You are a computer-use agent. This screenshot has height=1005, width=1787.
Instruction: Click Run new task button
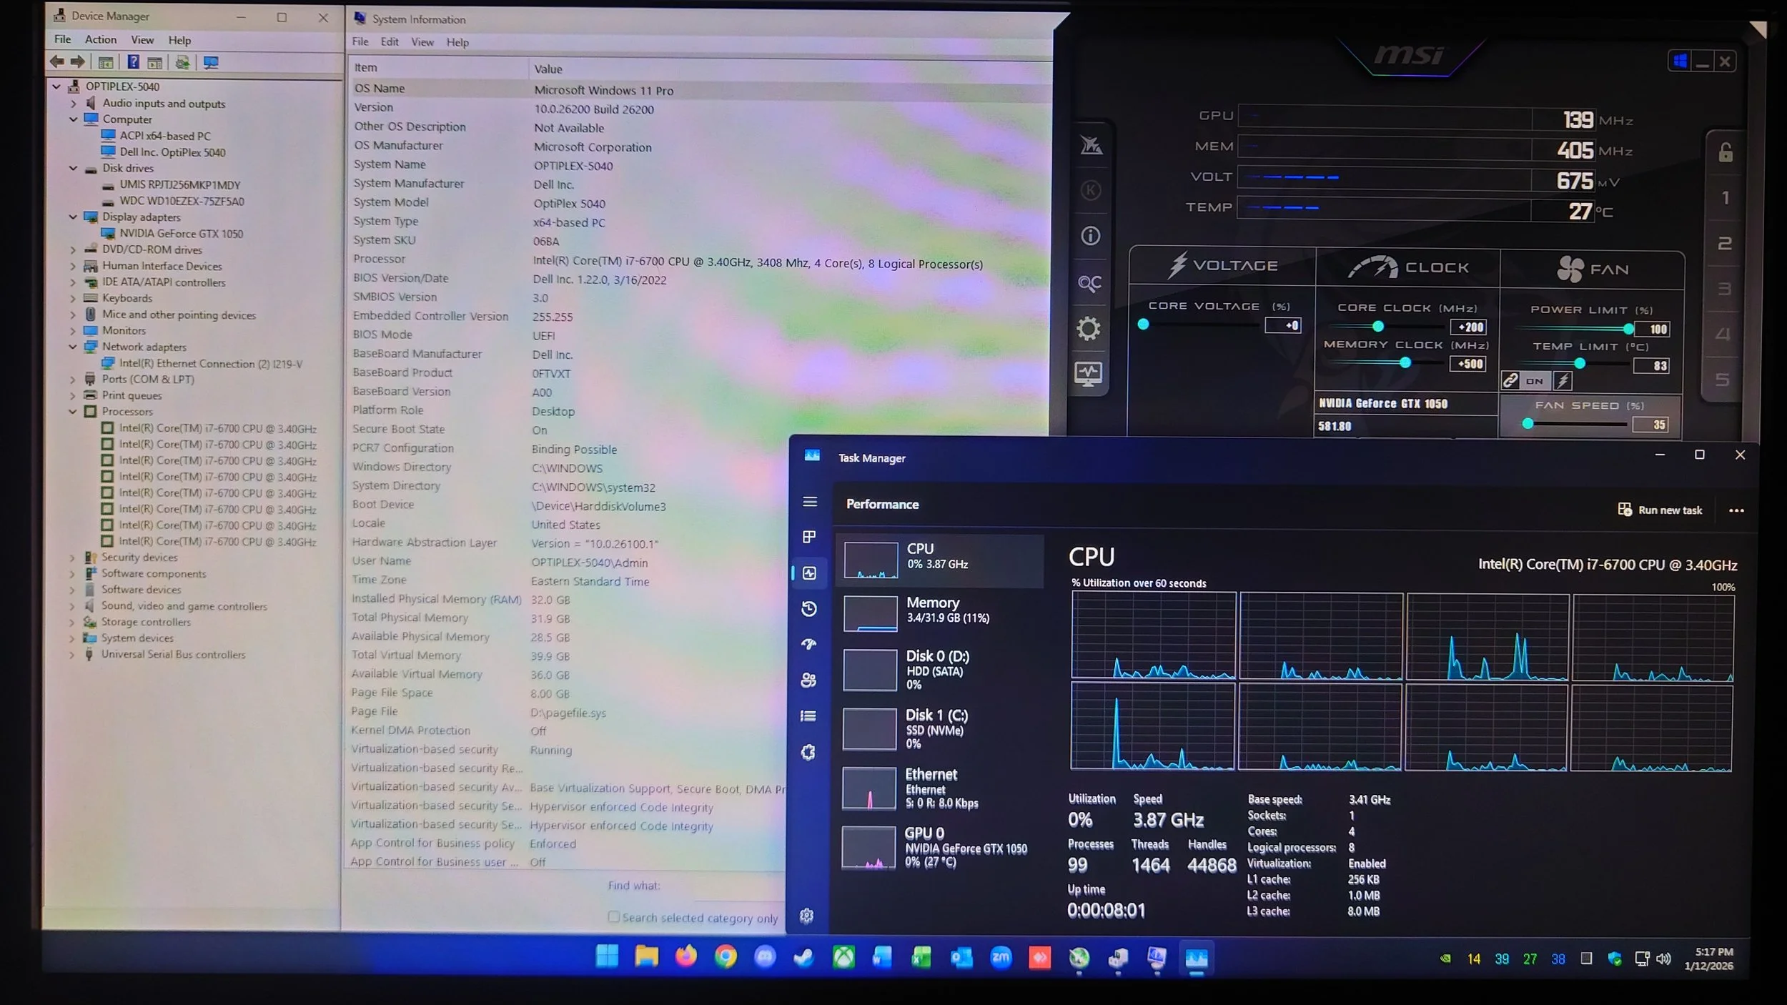pyautogui.click(x=1660, y=510)
